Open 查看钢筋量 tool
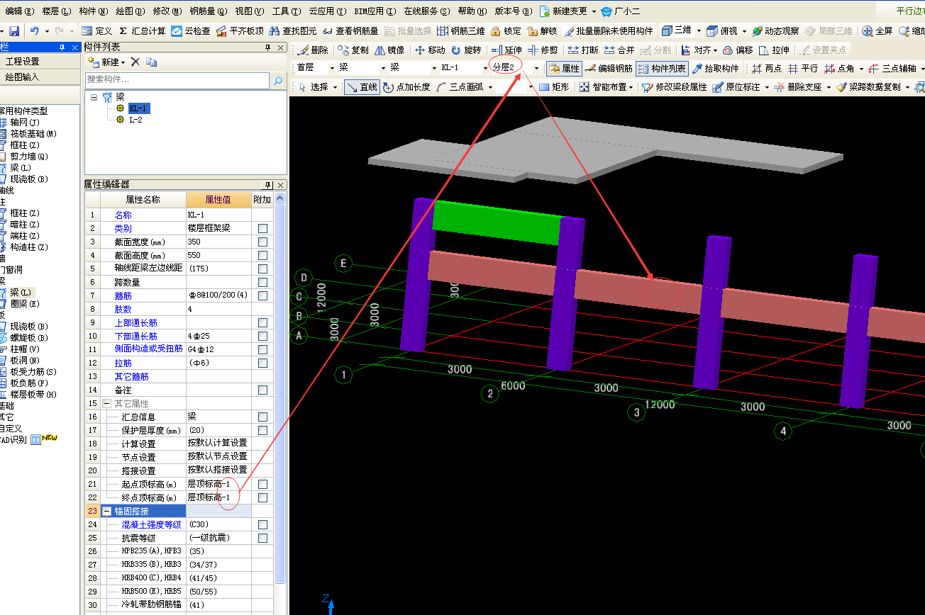The image size is (925, 615). [x=350, y=31]
